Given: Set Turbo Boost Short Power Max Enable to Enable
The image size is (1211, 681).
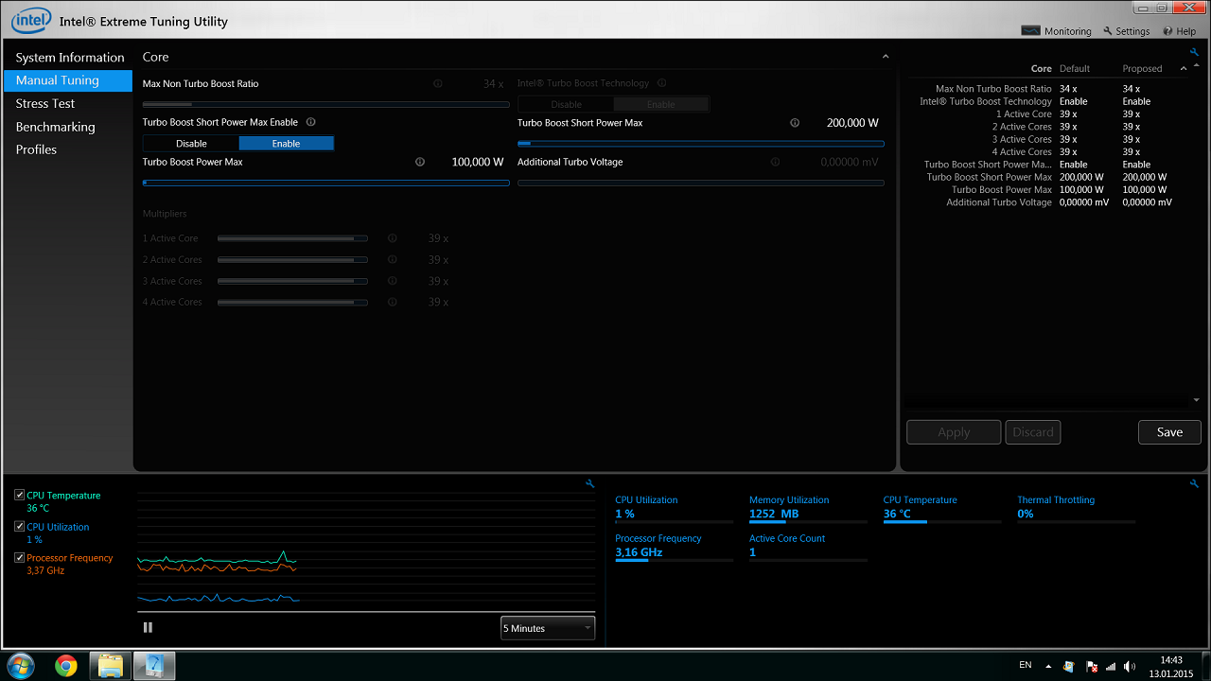Looking at the screenshot, I should point(286,144).
